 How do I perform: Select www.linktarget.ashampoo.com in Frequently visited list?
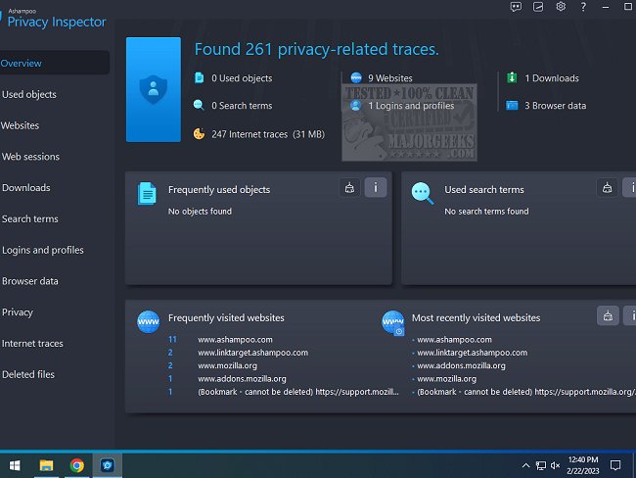click(252, 353)
